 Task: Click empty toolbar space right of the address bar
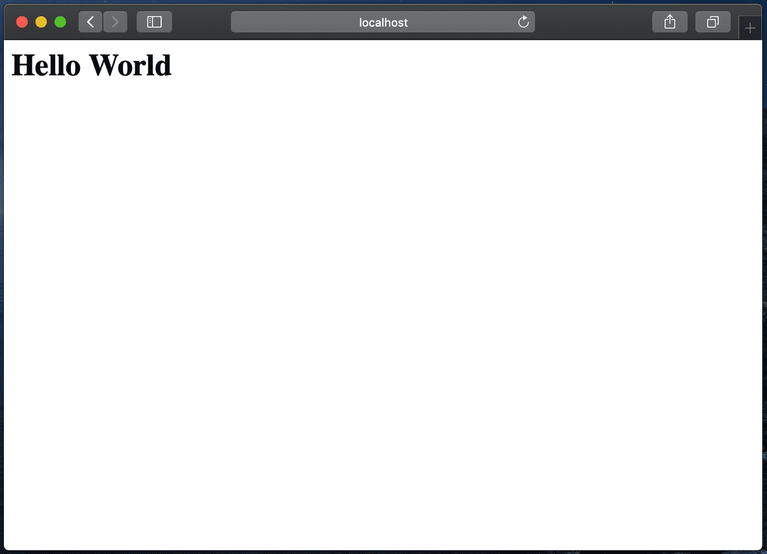[591, 22]
